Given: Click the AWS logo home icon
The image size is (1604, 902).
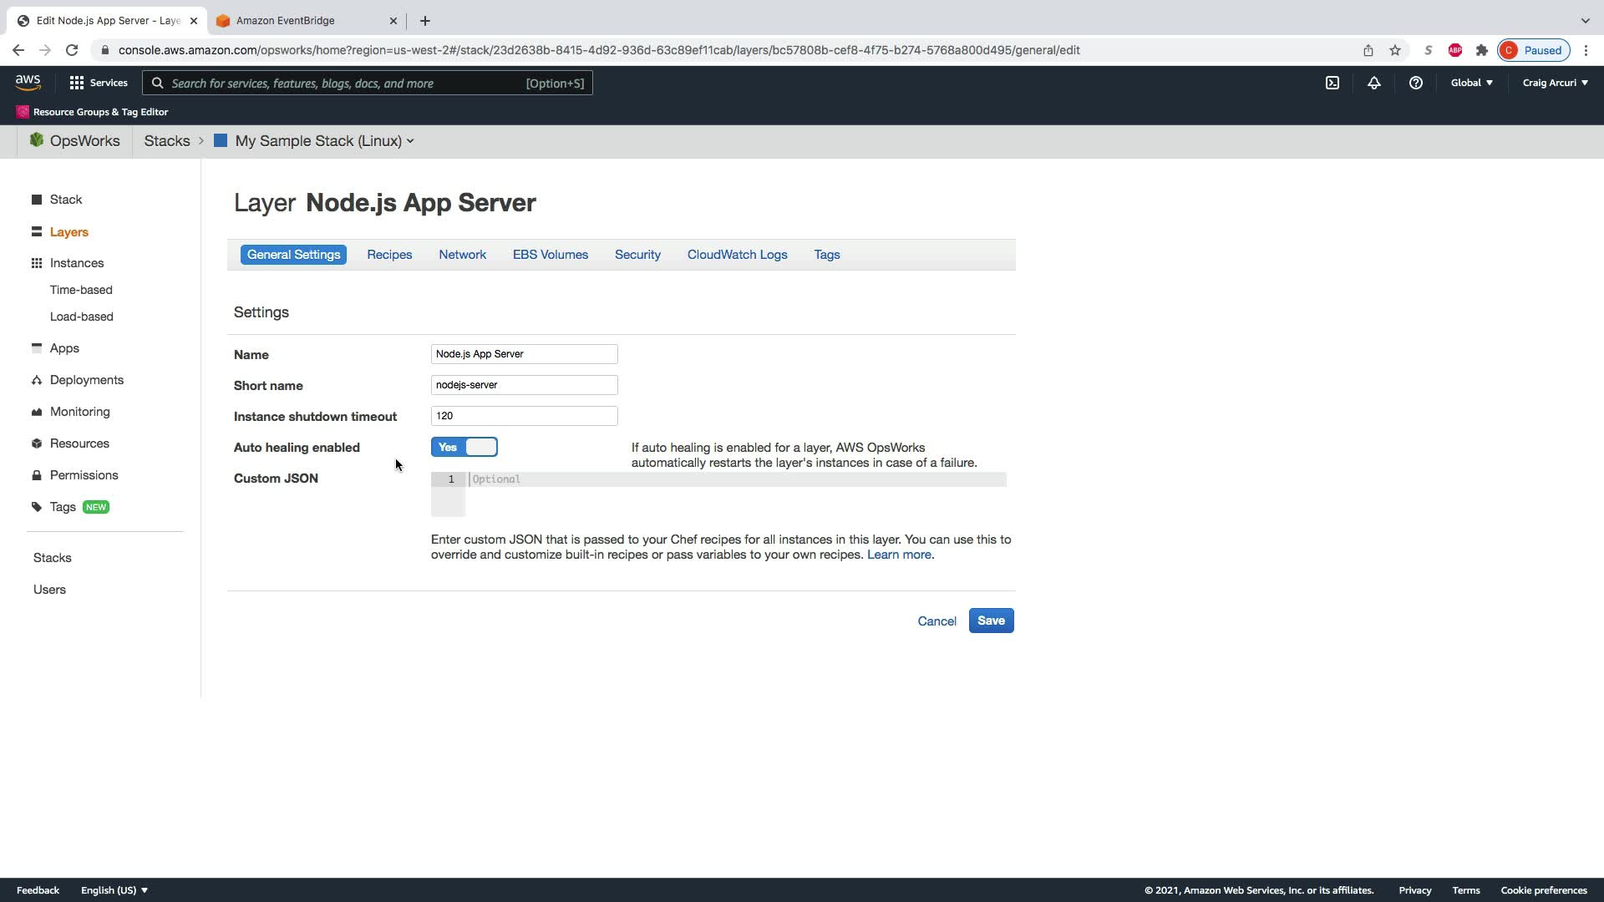Looking at the screenshot, I should point(28,83).
